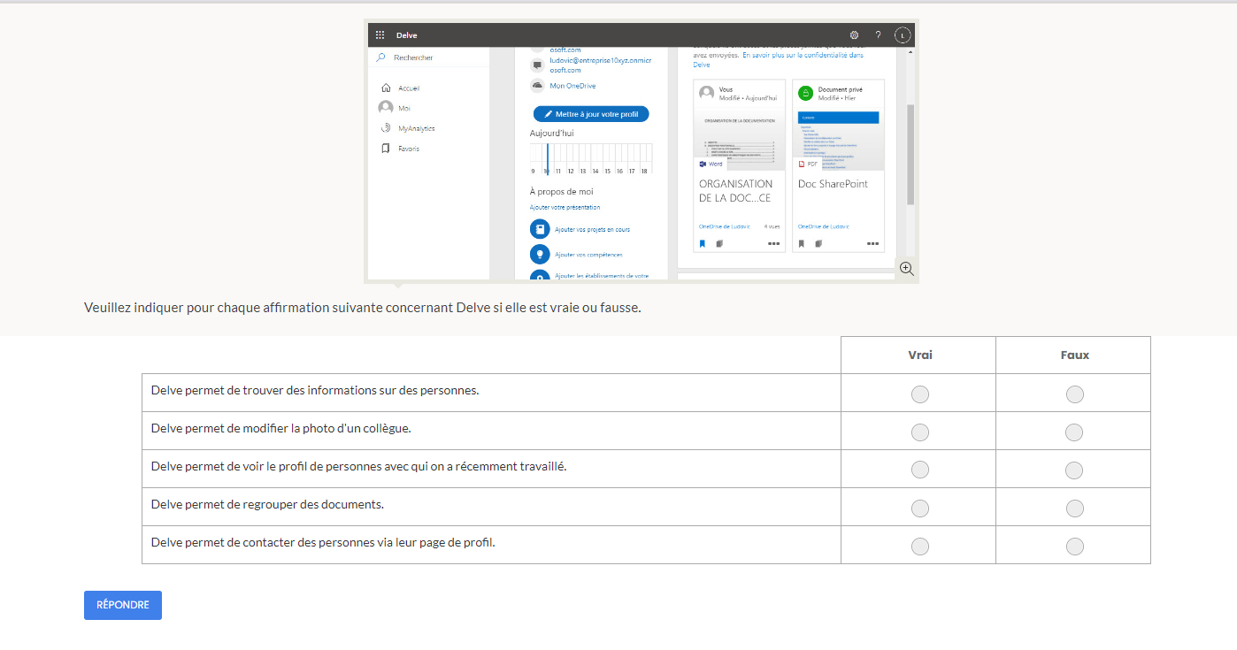1237x650 pixels.
Task: Click the Mon OneDrive link
Action: point(572,86)
